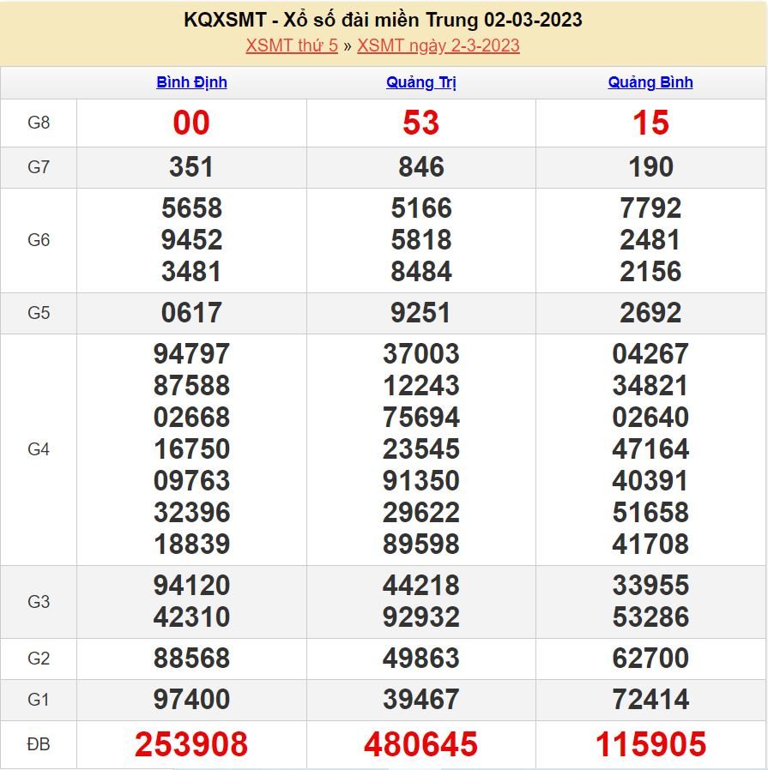Click G4 number 40391

(x=650, y=481)
